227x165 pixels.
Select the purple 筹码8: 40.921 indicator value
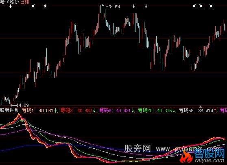click(x=116, y=111)
